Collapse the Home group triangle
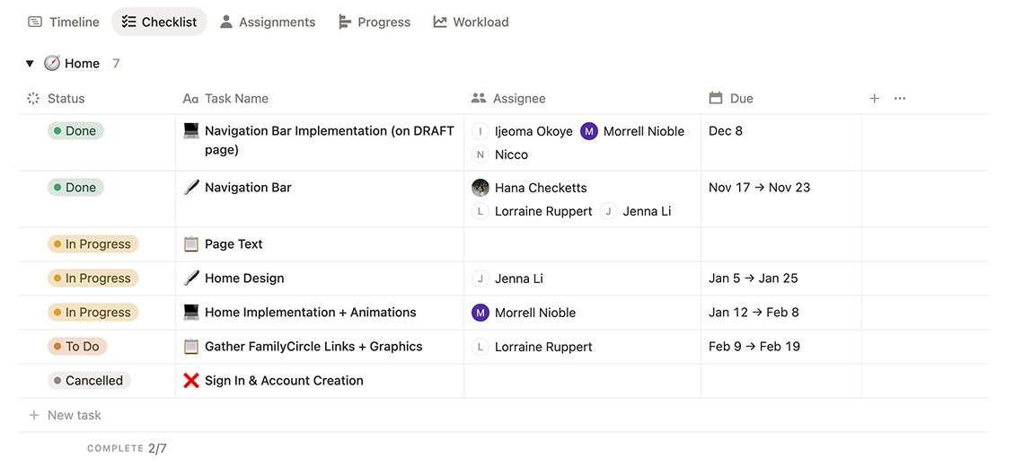Viewport: 1014px width, 468px height. click(30, 64)
